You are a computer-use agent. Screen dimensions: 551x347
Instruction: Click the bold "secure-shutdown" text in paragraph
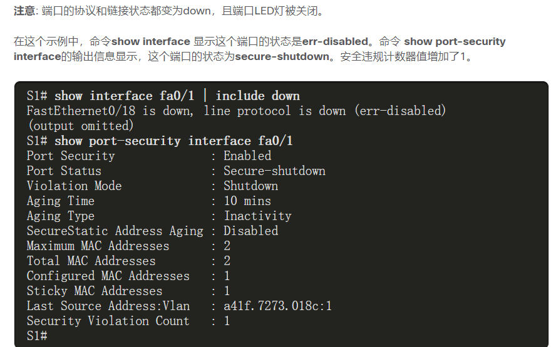click(x=282, y=57)
